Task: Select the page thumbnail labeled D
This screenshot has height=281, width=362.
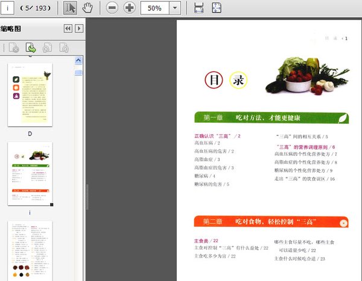Action: [30, 95]
